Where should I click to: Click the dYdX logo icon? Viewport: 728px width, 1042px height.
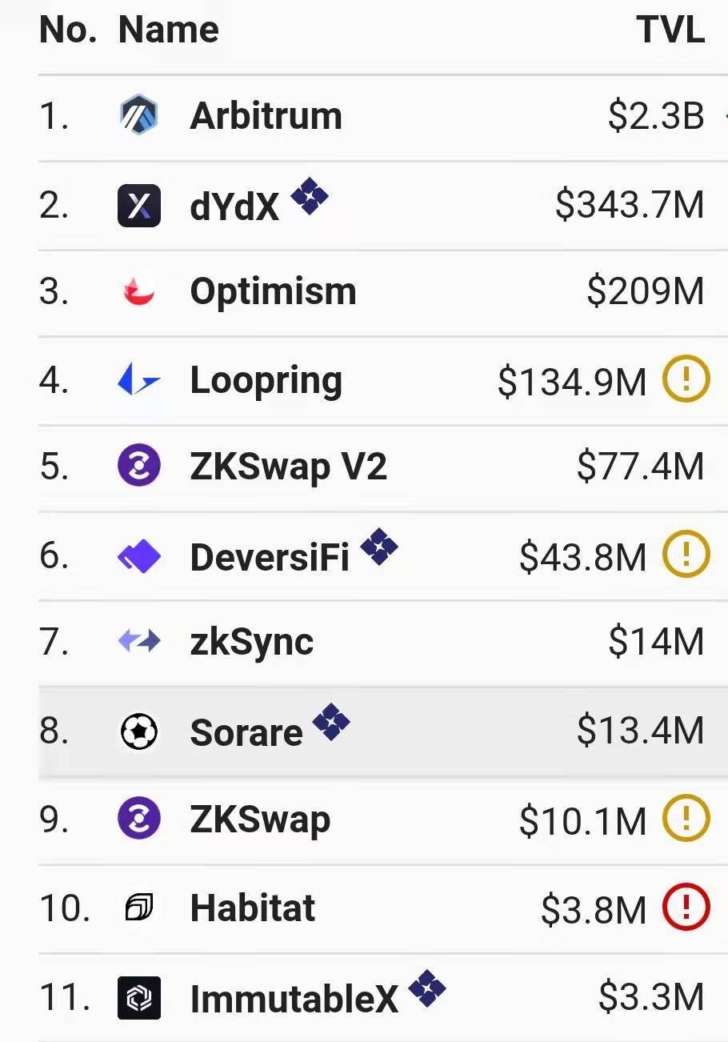point(138,206)
